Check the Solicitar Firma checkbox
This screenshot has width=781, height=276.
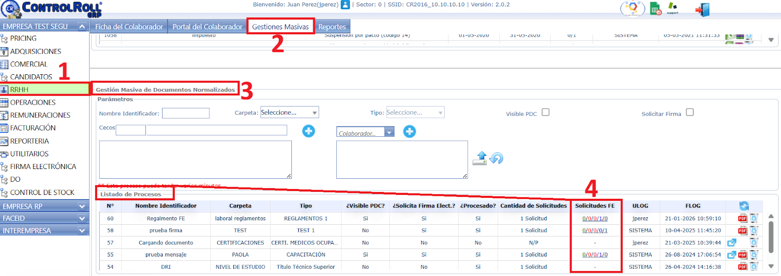pos(690,112)
